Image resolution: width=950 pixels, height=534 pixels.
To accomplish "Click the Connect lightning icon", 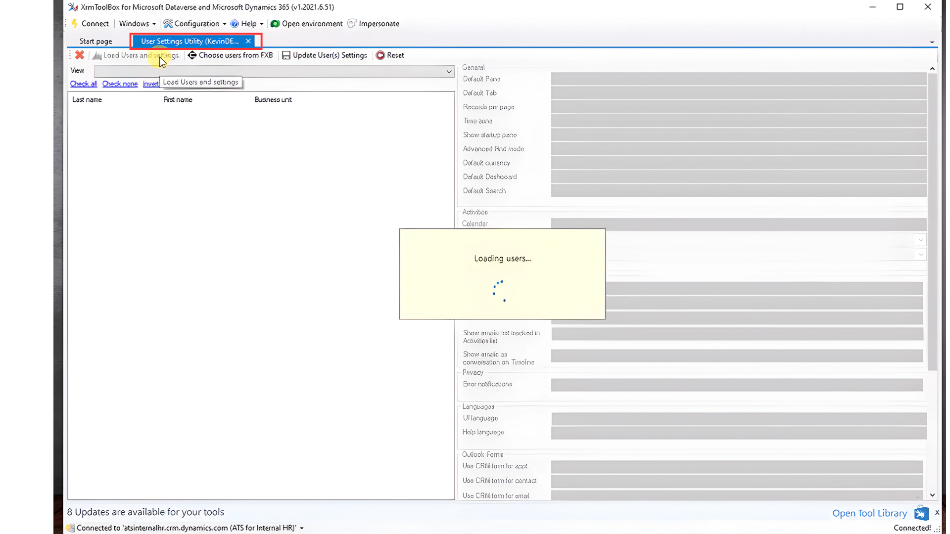I will [75, 23].
